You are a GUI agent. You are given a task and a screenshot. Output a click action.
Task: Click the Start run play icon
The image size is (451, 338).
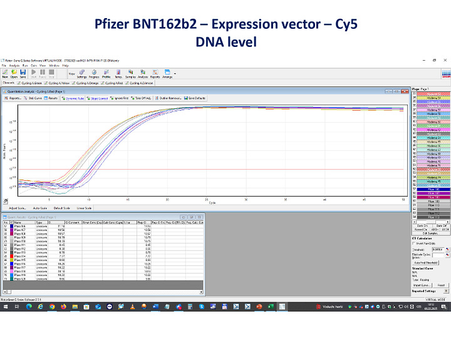34,74
